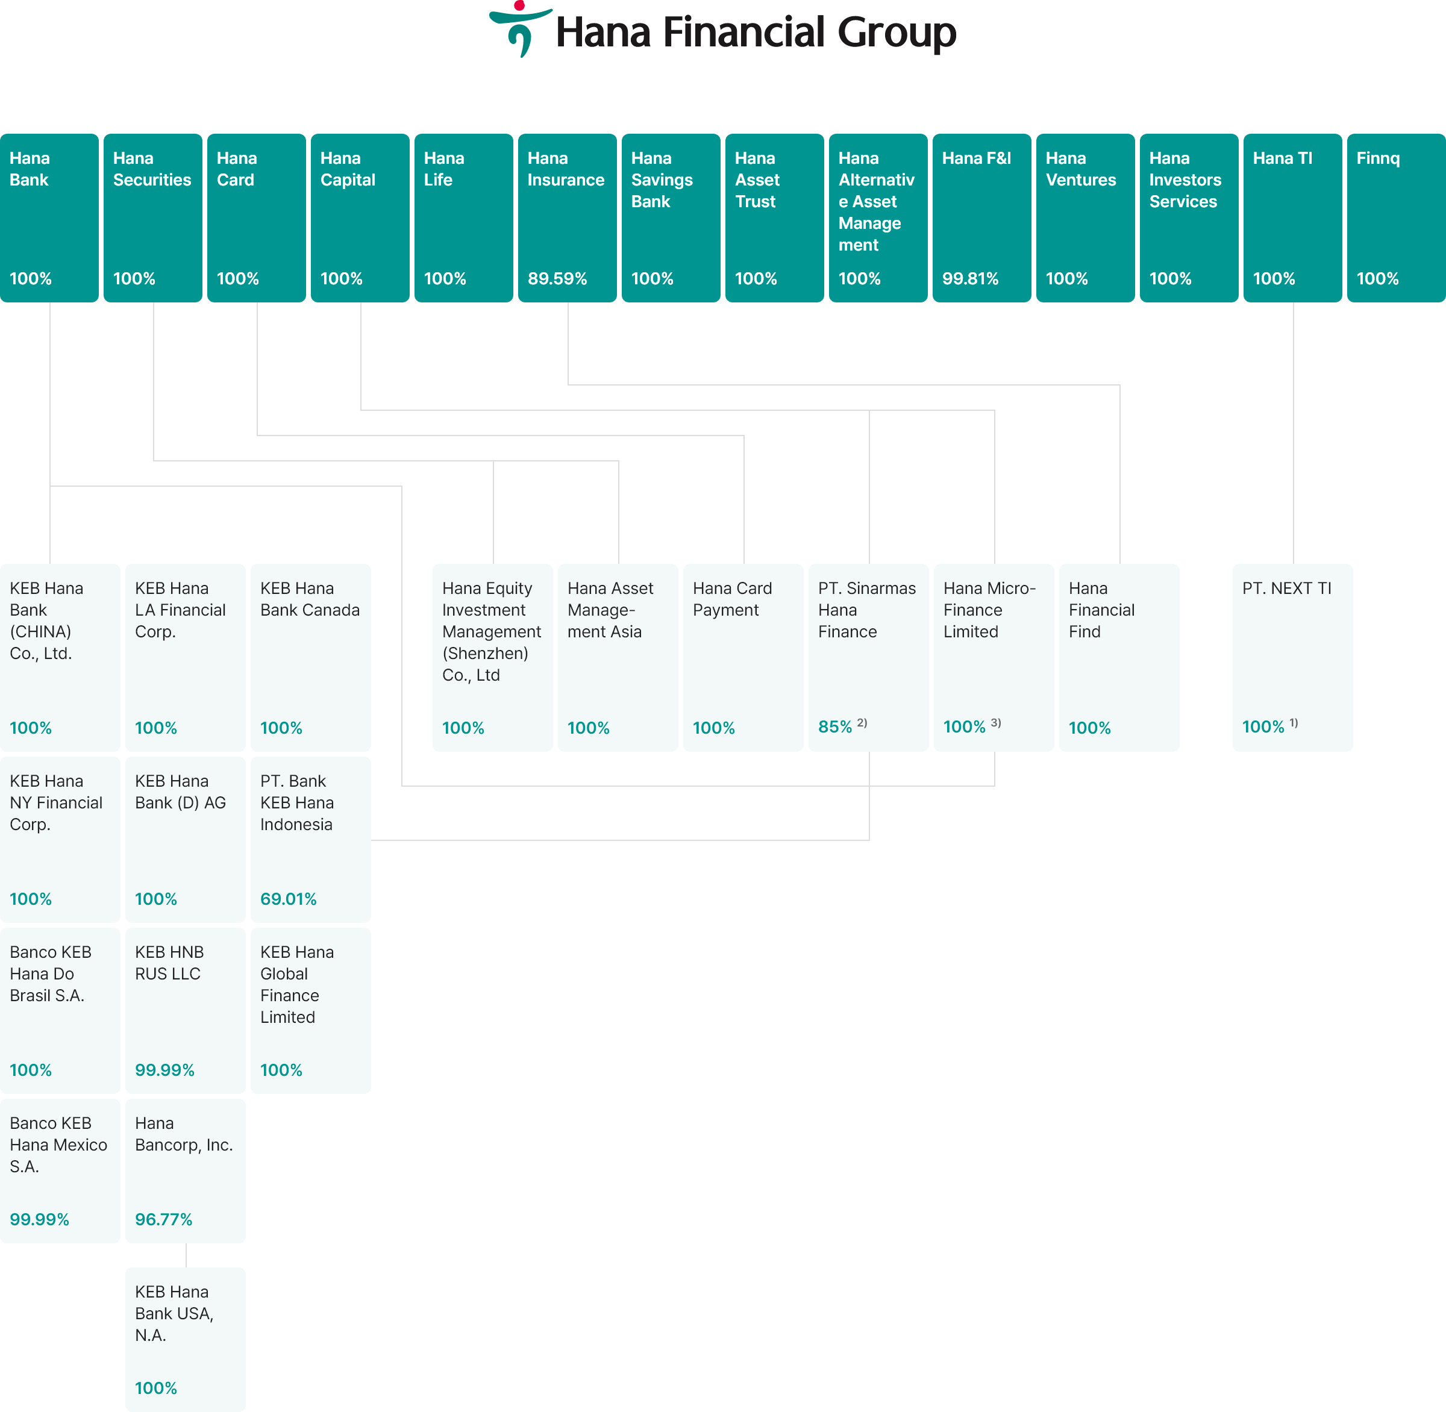This screenshot has height=1412, width=1446.
Task: Select KEB Hana Bank (CHINA) Co., Ltd.
Action: point(60,658)
